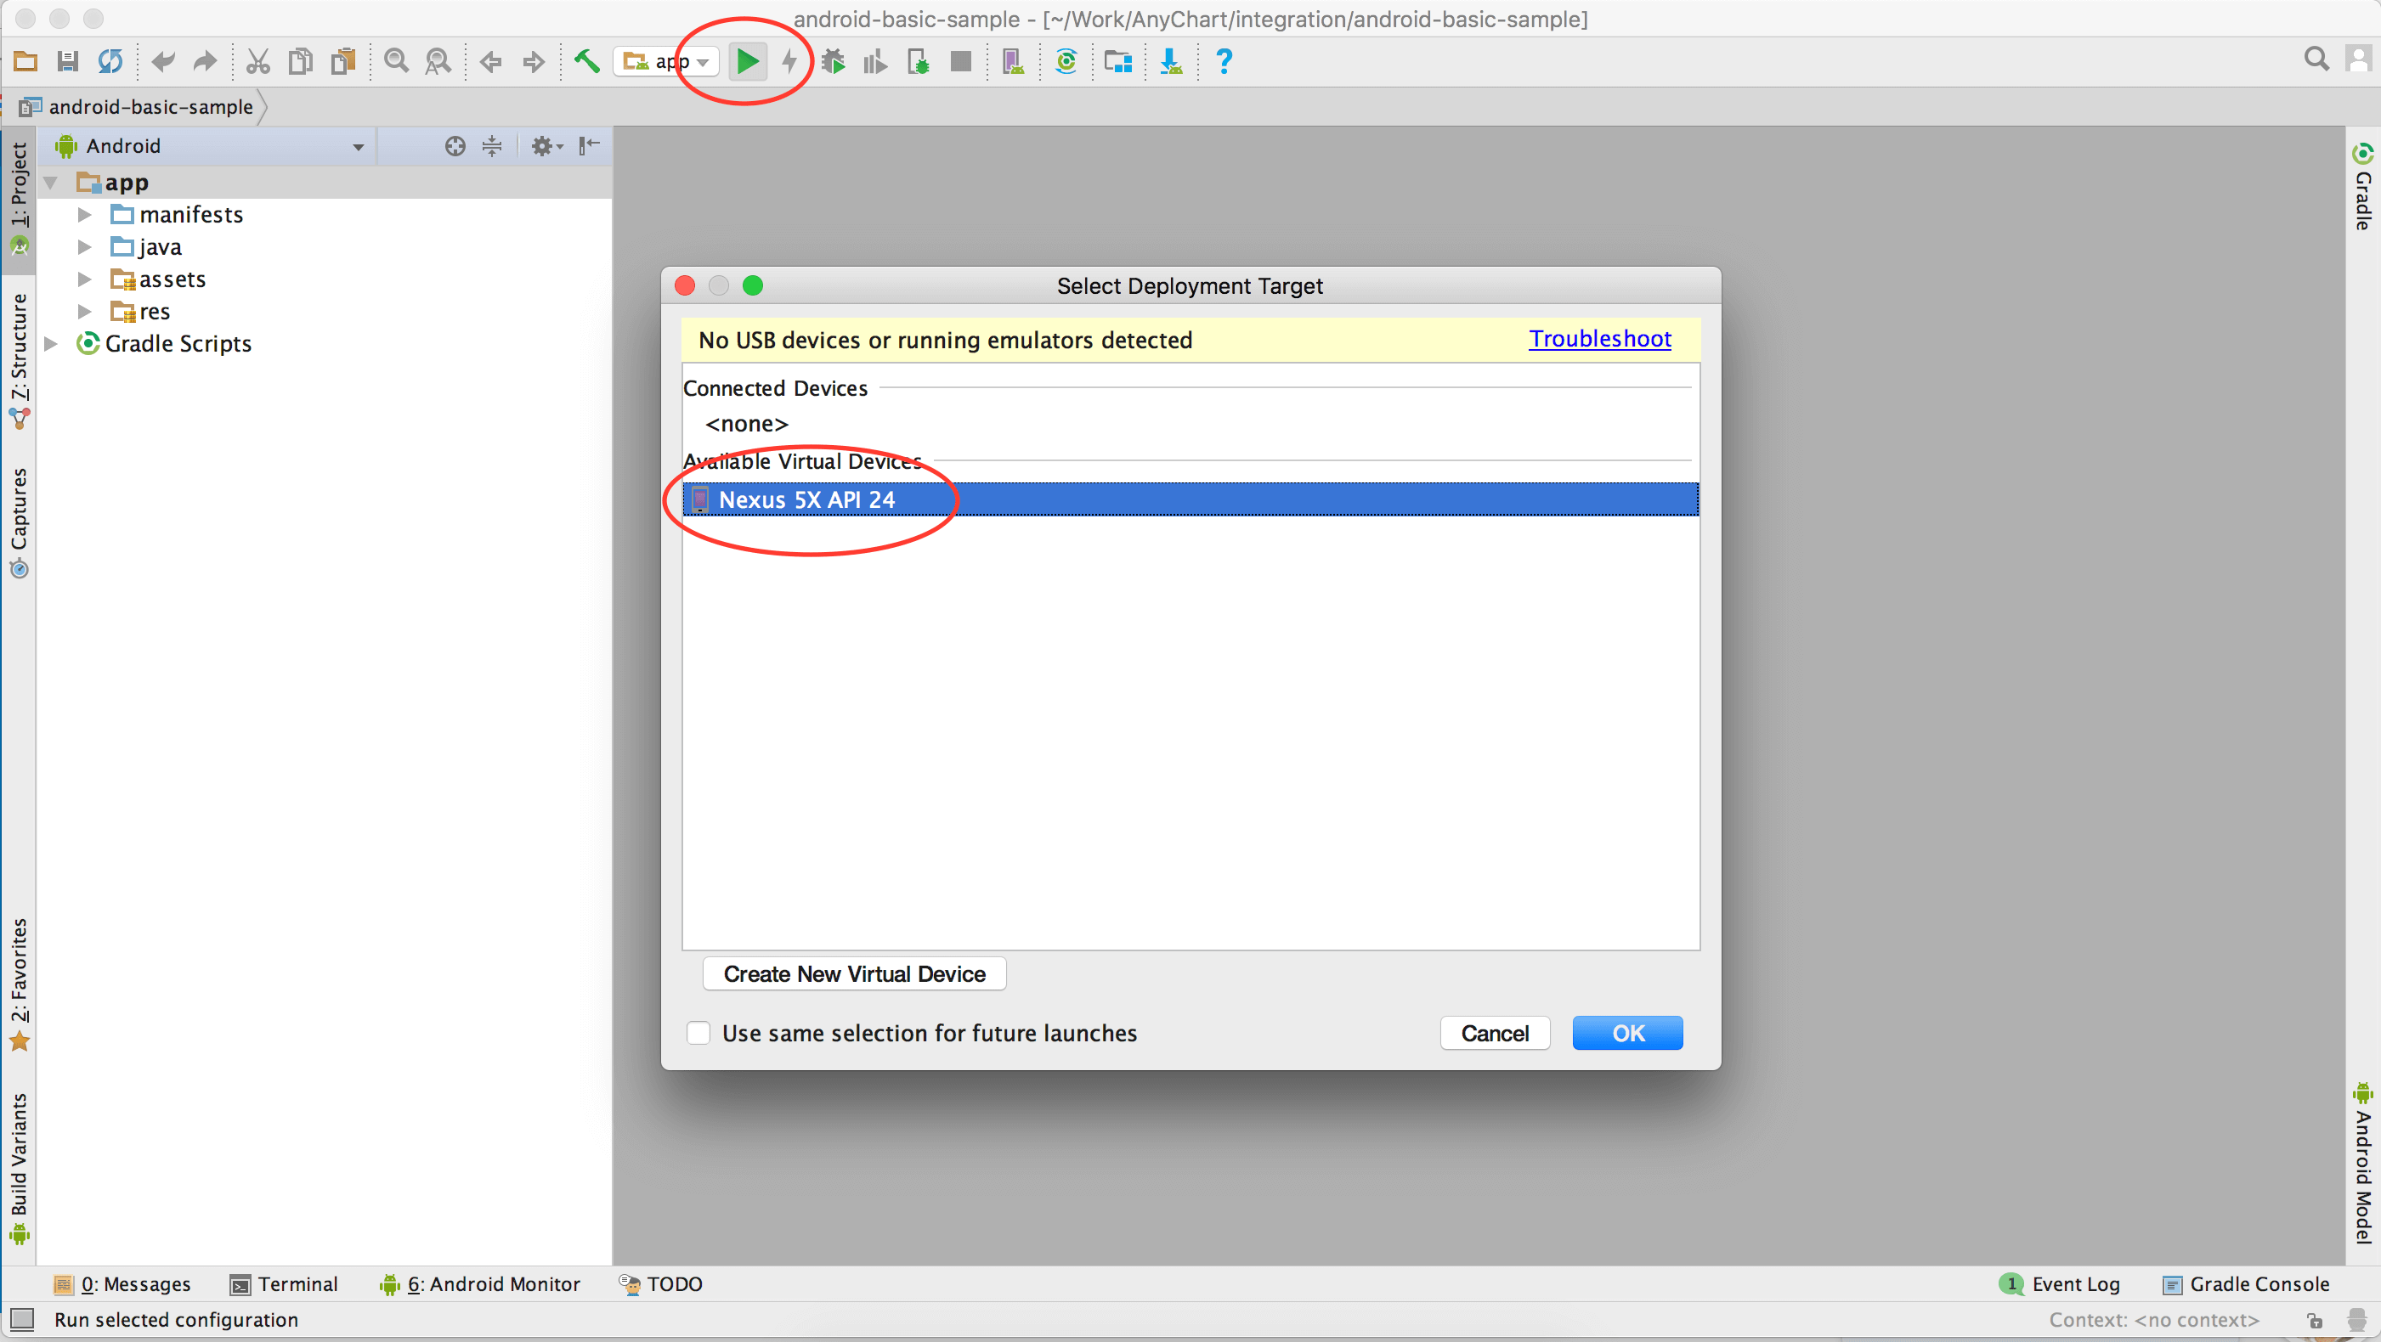The height and width of the screenshot is (1342, 2381).
Task: Click the OK button to confirm deployment
Action: click(x=1627, y=1033)
